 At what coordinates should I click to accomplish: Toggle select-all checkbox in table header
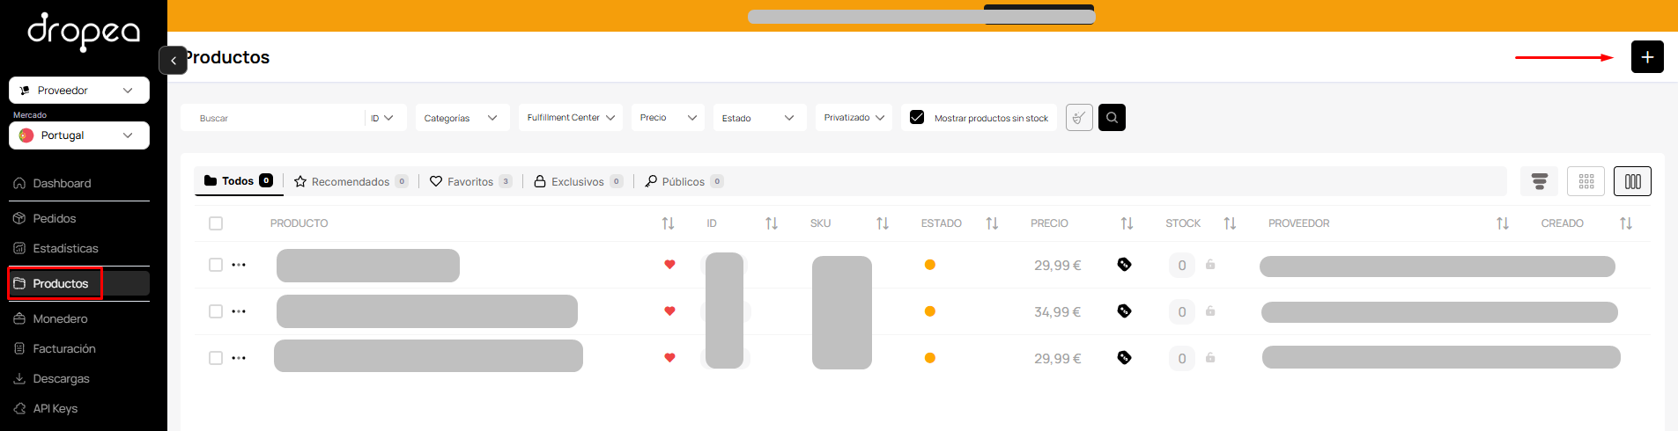pyautogui.click(x=216, y=223)
